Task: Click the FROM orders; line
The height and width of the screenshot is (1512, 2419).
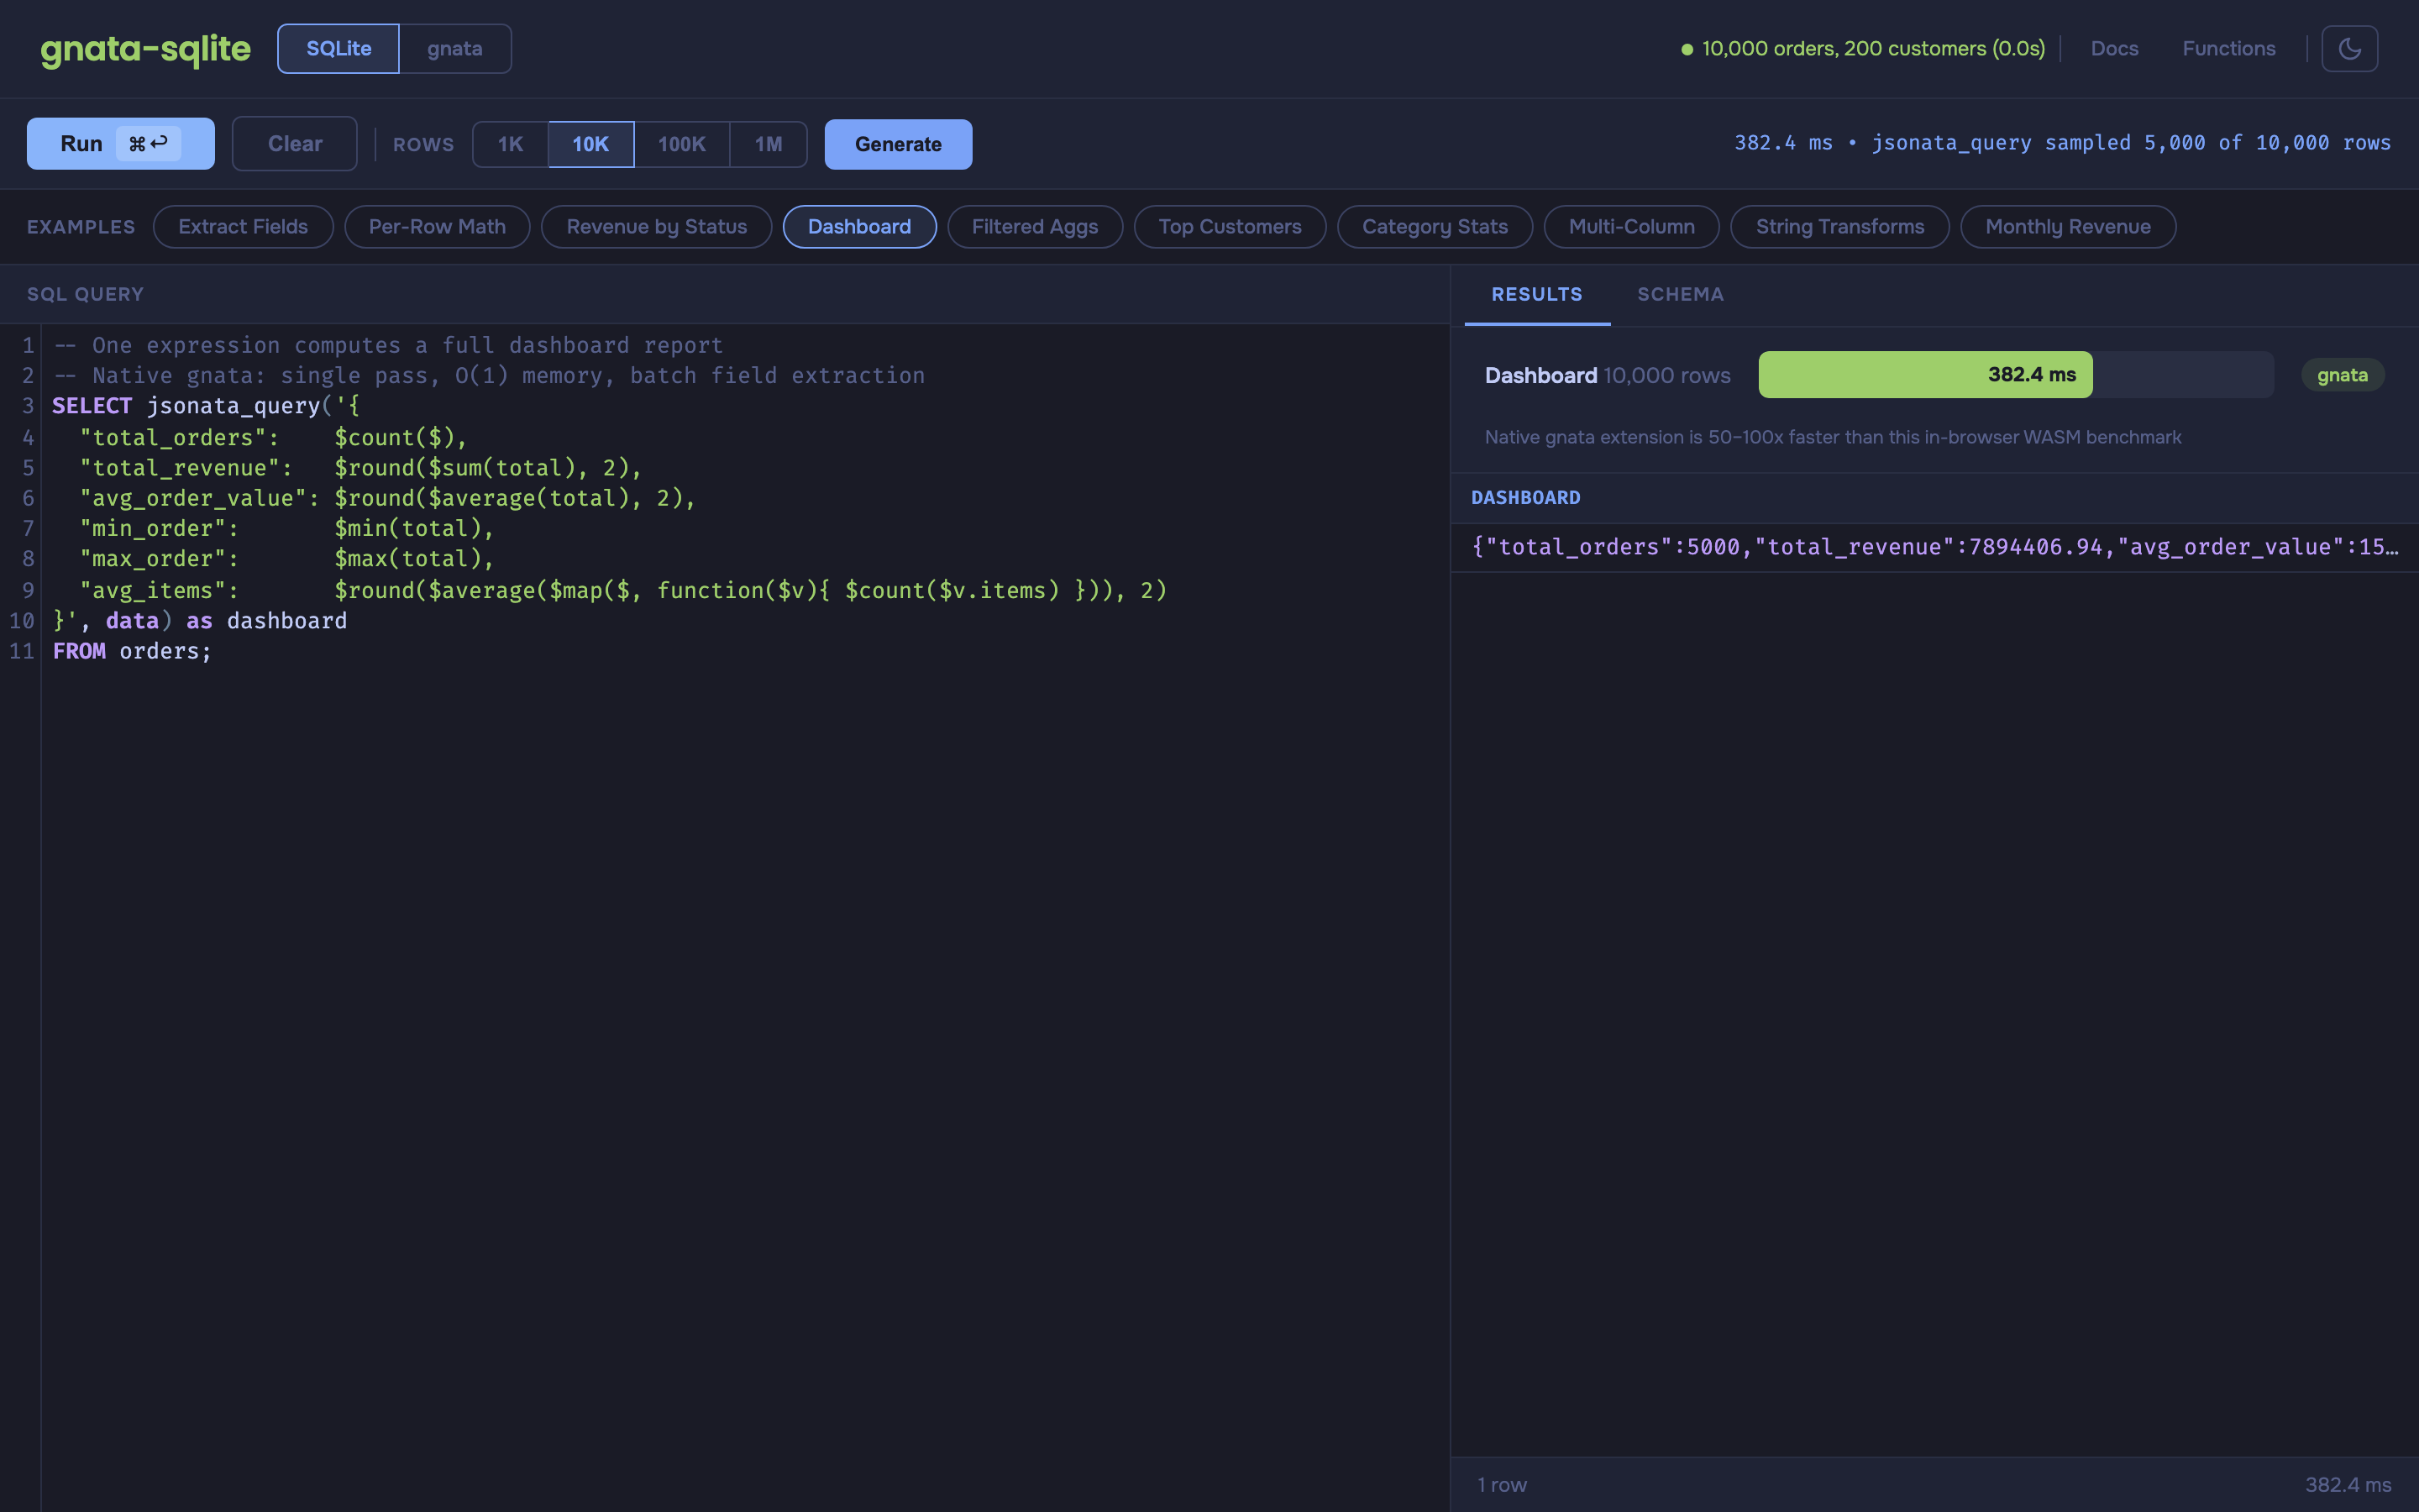Action: coord(132,651)
